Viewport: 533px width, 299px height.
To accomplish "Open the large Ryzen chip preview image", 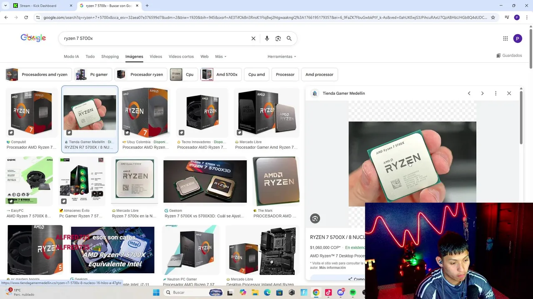I will [x=412, y=164].
